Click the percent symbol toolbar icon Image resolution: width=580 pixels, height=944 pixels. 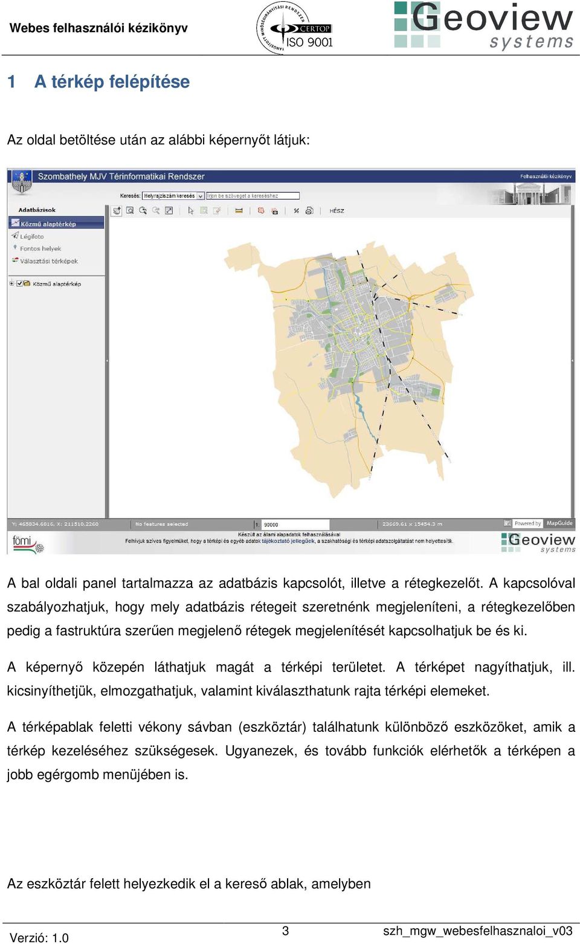click(296, 211)
